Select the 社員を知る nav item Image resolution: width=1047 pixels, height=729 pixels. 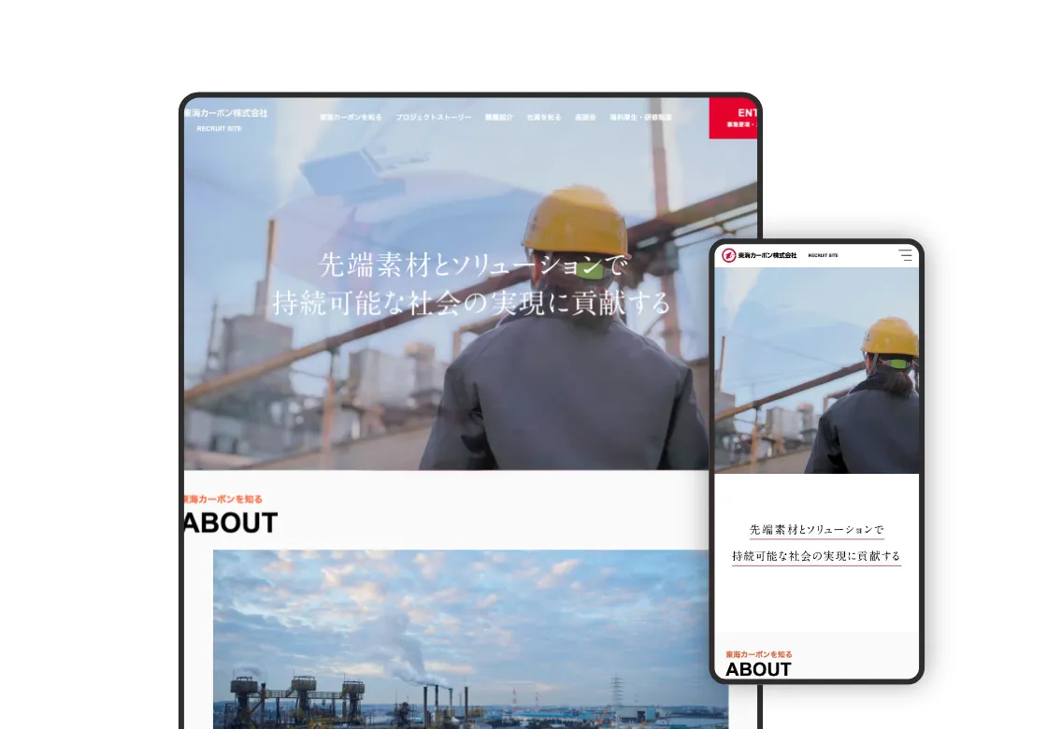coord(543,117)
